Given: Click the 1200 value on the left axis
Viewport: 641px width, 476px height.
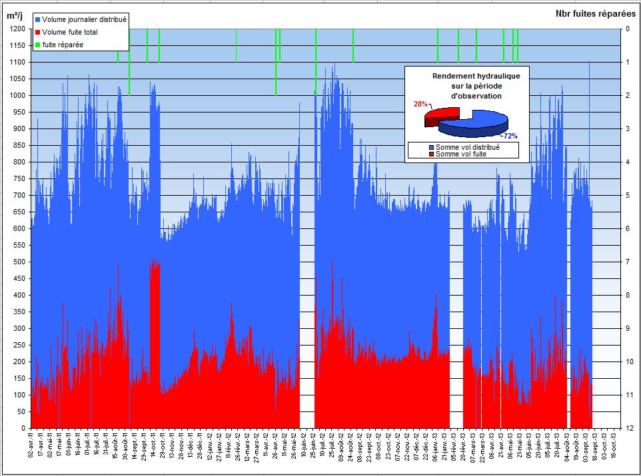Looking at the screenshot, I should tap(17, 29).
